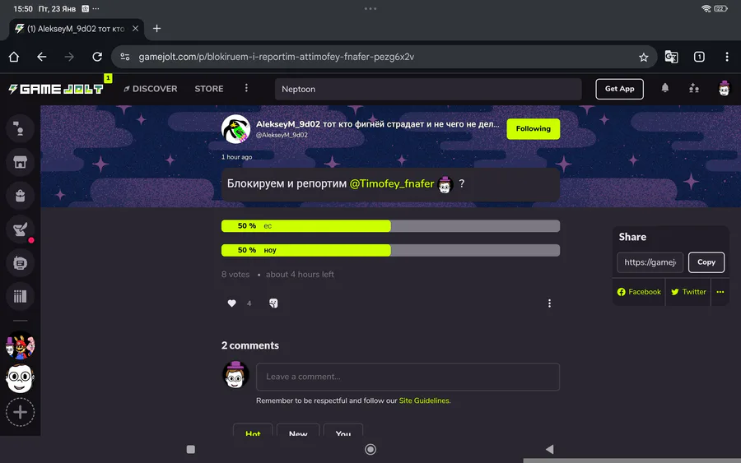Share the post on Facebook
The height and width of the screenshot is (463, 741).
tap(639, 292)
